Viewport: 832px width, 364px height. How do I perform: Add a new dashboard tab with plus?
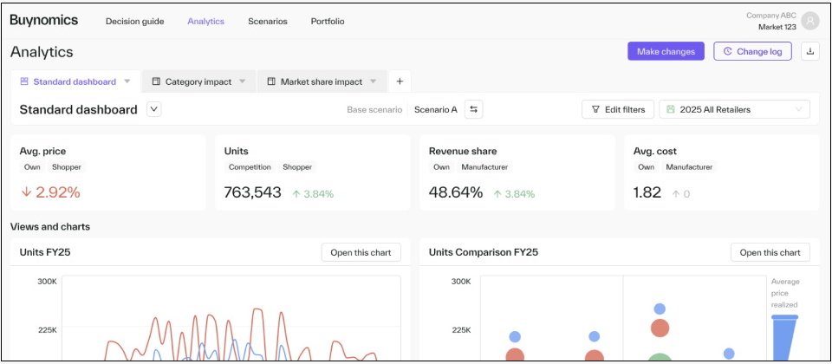tap(400, 81)
